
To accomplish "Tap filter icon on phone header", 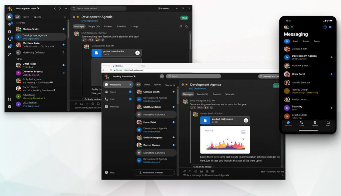I will coord(325,27).
